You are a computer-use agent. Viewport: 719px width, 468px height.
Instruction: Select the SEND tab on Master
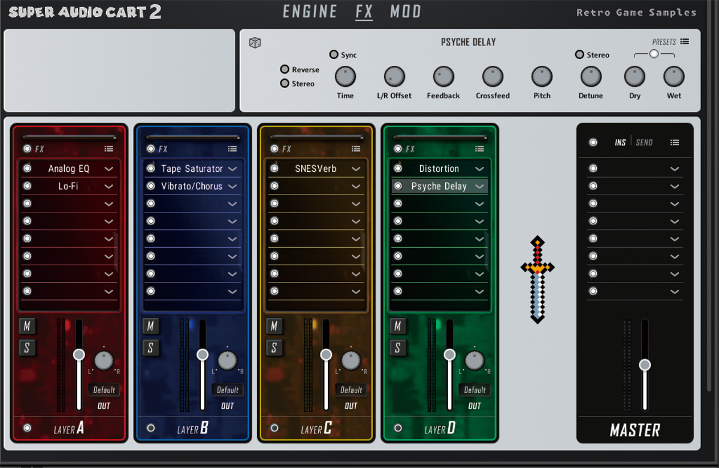644,142
